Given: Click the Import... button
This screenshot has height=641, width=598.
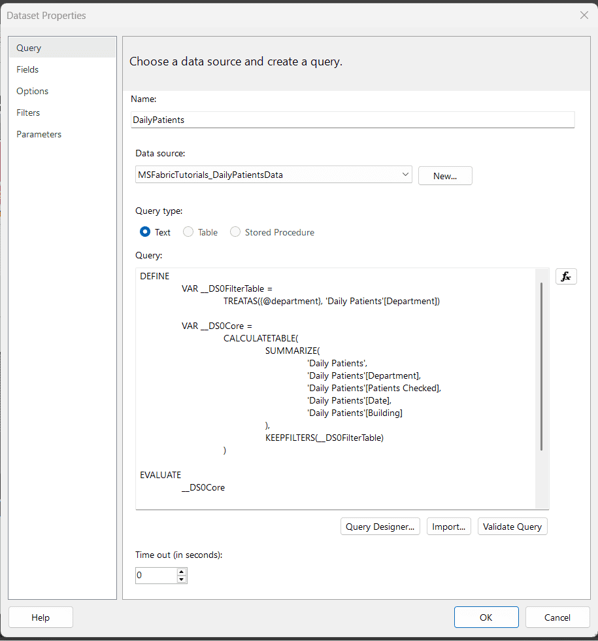Looking at the screenshot, I should 448,527.
